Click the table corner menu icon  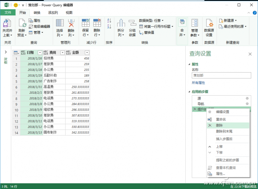click(16, 53)
